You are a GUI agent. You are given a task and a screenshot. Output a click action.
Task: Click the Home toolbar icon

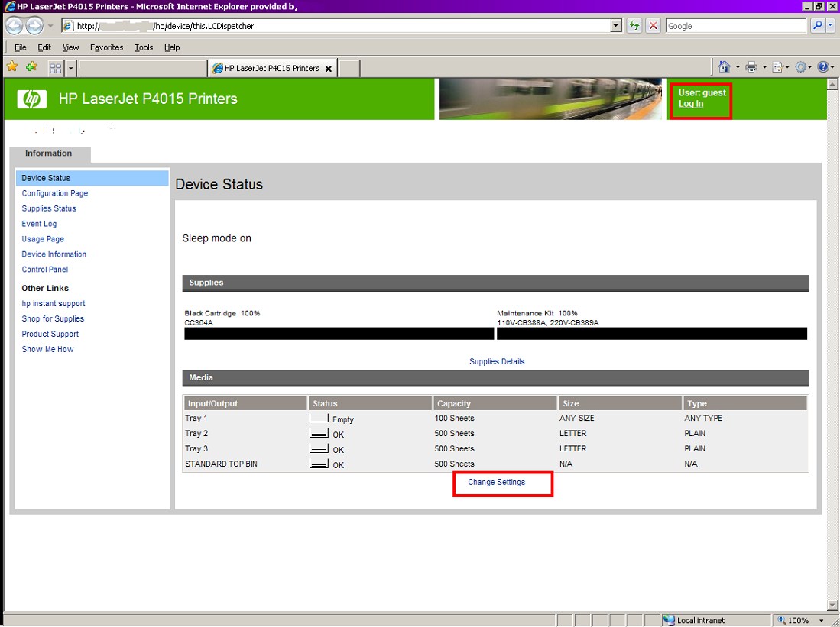click(x=725, y=67)
